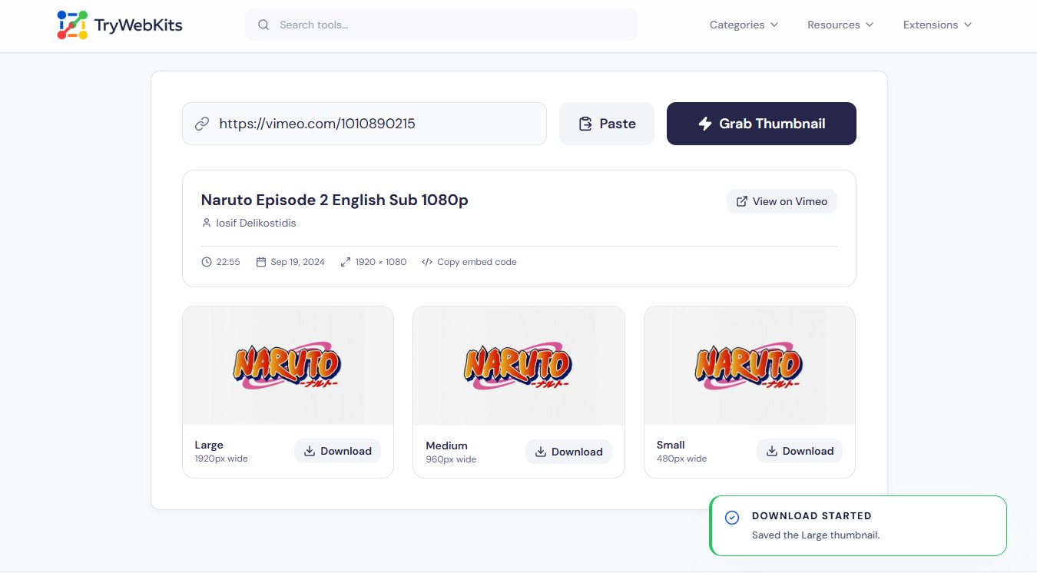Click the external link icon beside View on Vimeo
1037x573 pixels.
pos(742,201)
